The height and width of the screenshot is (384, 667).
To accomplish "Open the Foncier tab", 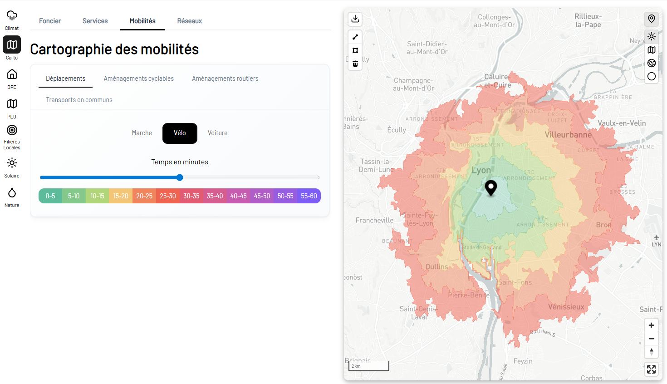I will 50,21.
